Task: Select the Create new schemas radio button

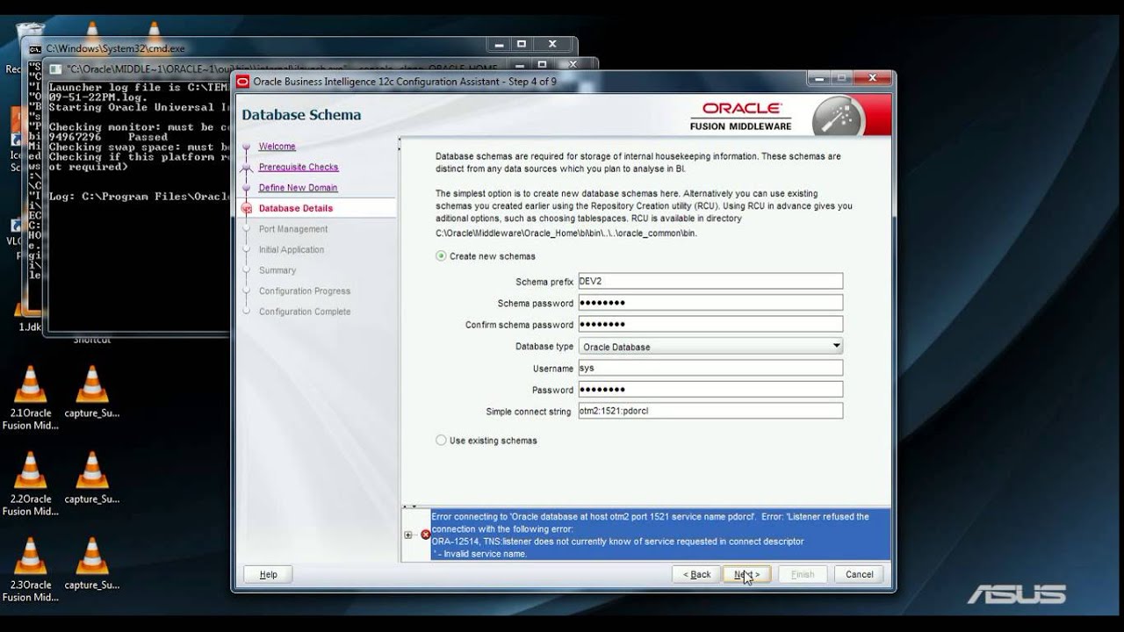Action: pyautogui.click(x=441, y=256)
